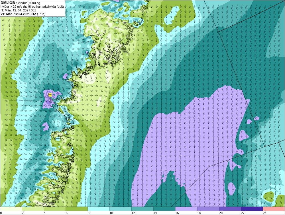The height and width of the screenshot is (215, 285).
Task: Click the yellow 28 gust maximum label
Action: pyautogui.click(x=50, y=95)
